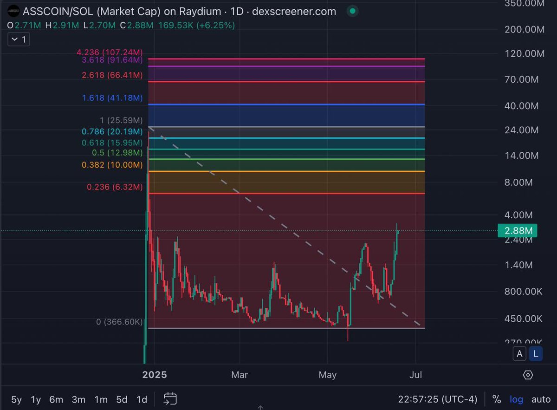Toggle logarithmic scale L button
The image size is (557, 410).
[535, 354]
